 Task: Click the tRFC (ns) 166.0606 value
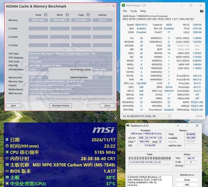[141, 83]
